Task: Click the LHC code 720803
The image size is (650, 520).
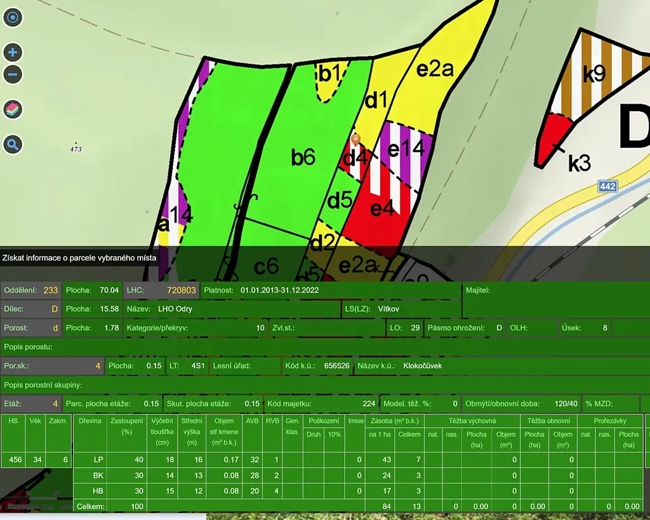Action: 180,290
